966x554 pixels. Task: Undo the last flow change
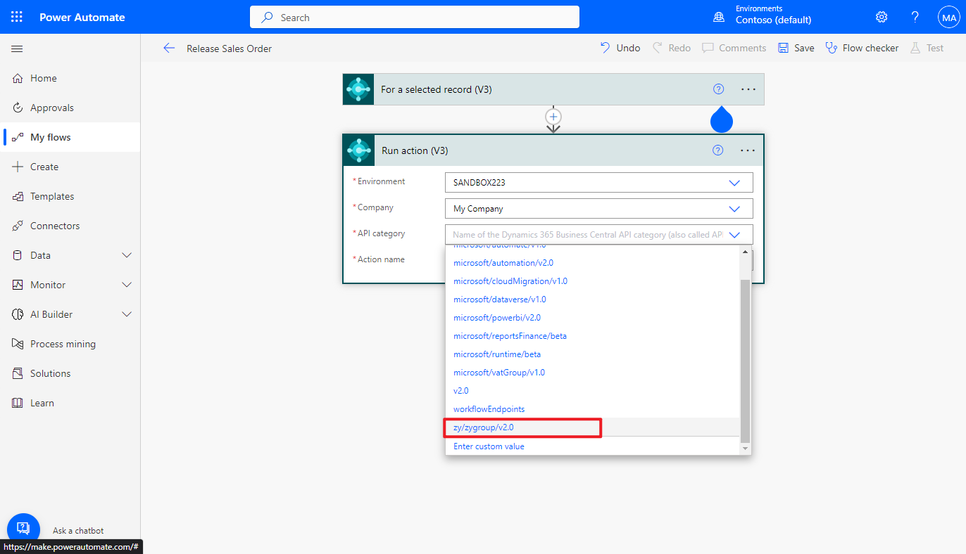[x=620, y=48]
